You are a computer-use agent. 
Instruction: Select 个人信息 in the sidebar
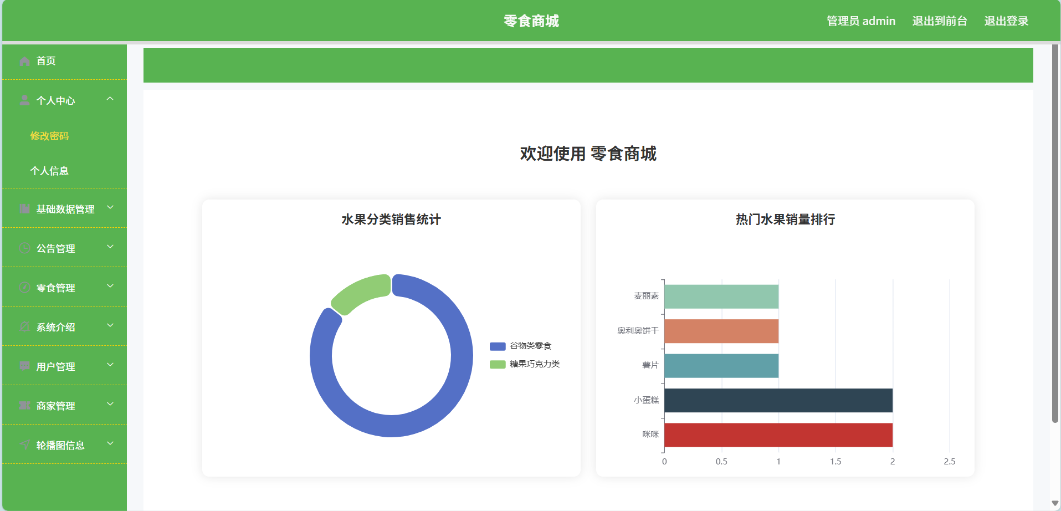(49, 171)
